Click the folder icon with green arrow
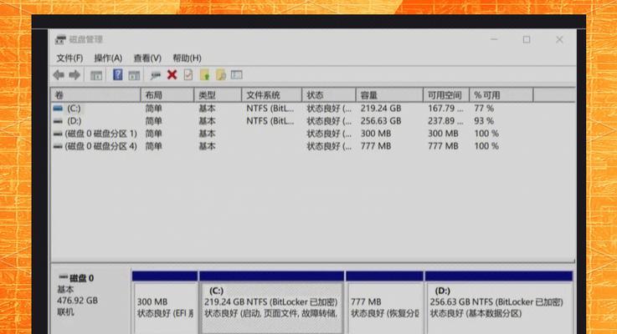The image size is (617, 334). coord(204,74)
